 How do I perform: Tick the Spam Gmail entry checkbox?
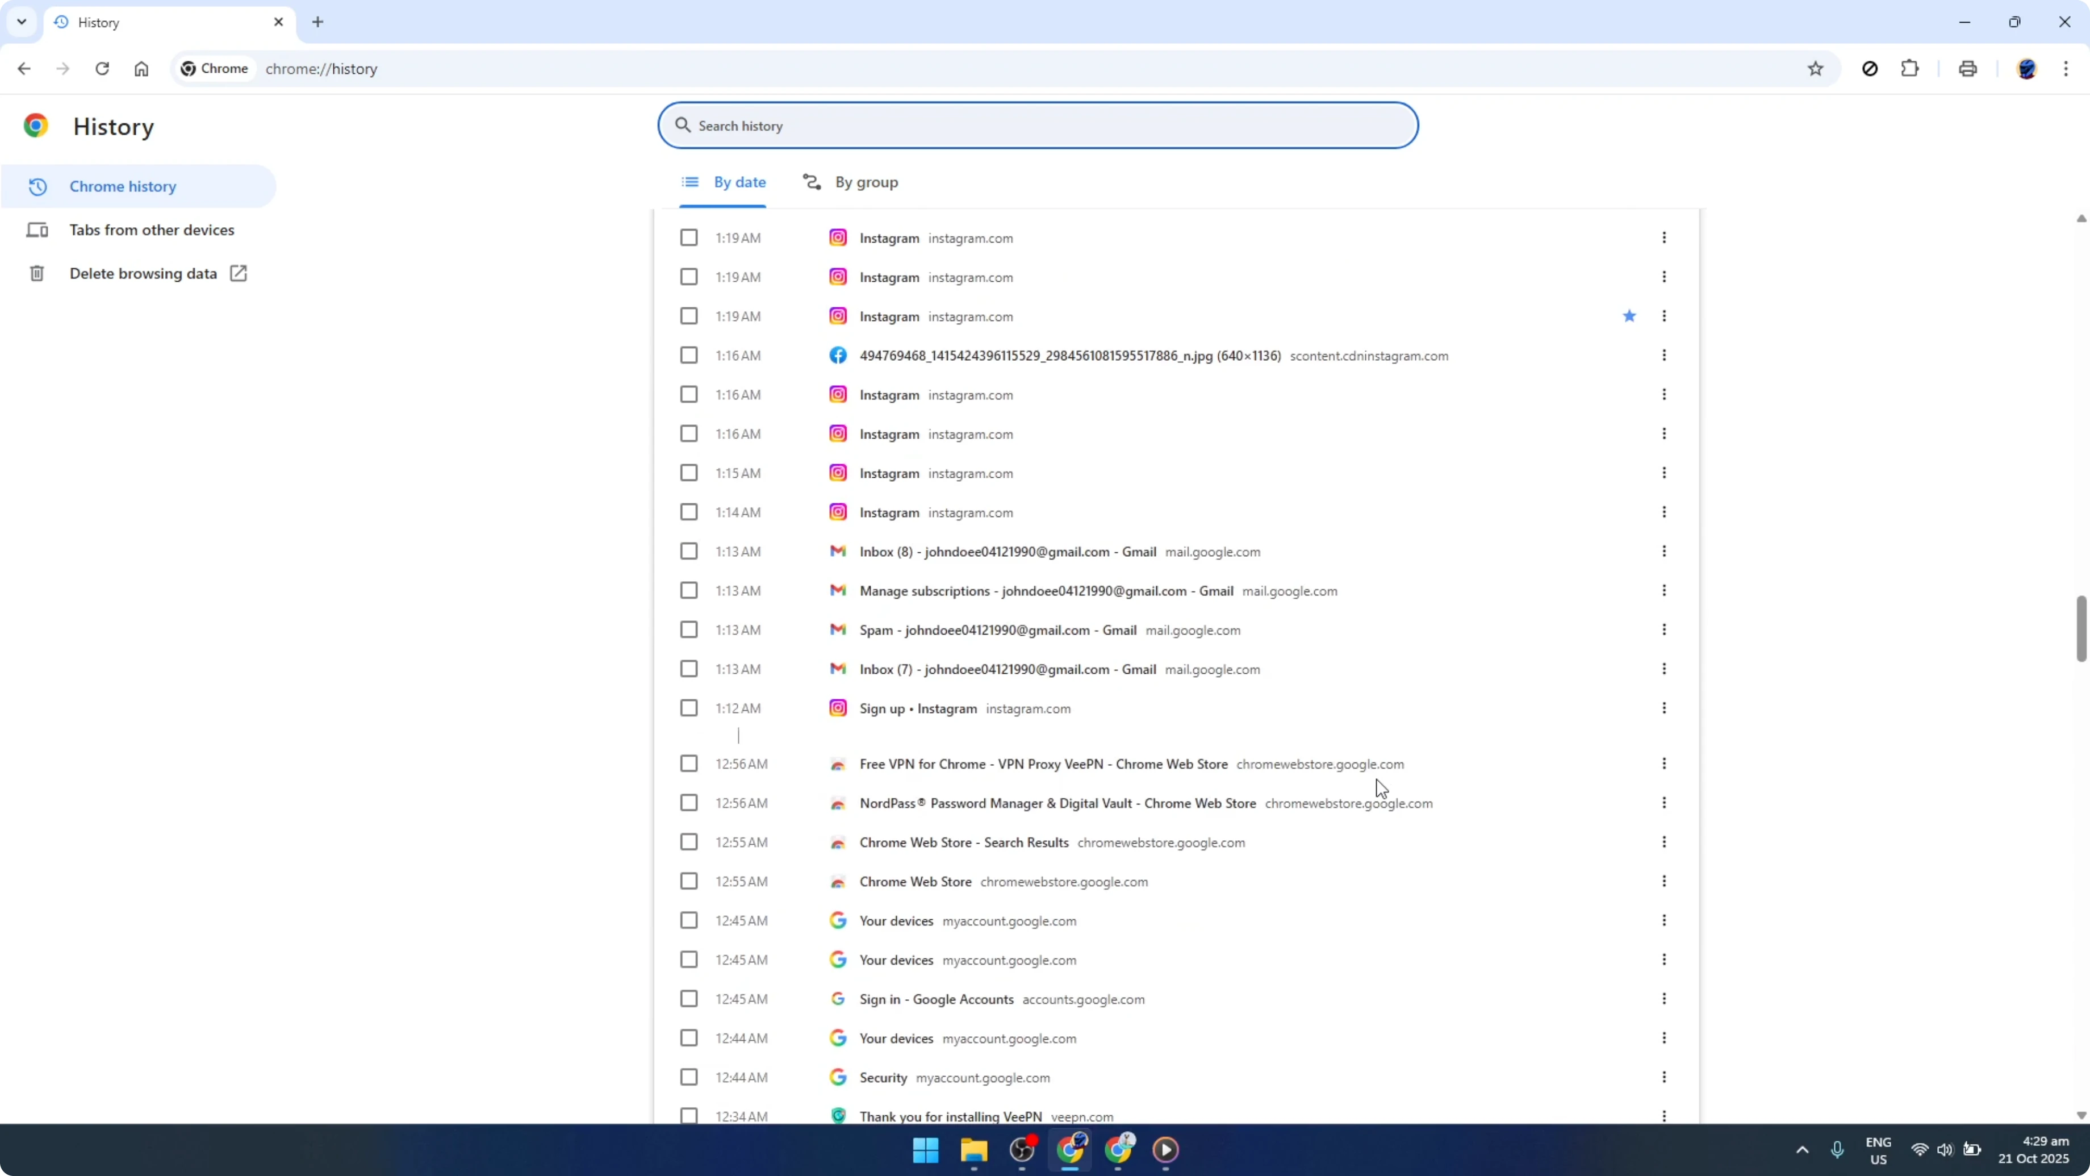pyautogui.click(x=689, y=630)
